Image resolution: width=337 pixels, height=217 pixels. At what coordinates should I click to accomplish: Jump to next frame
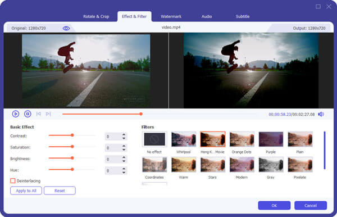(x=48, y=114)
